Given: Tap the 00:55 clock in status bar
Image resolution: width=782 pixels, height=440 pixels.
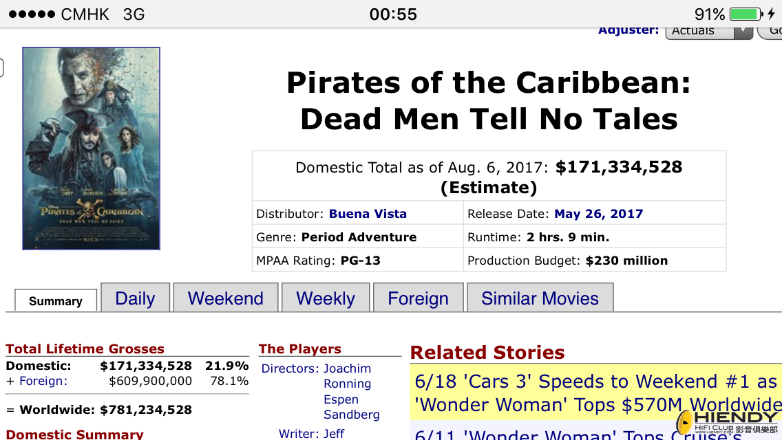Looking at the screenshot, I should click(x=393, y=14).
